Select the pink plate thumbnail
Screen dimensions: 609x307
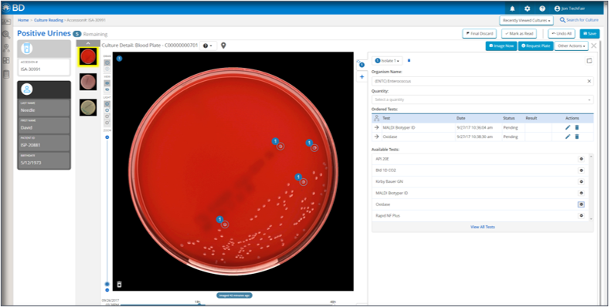(x=88, y=82)
